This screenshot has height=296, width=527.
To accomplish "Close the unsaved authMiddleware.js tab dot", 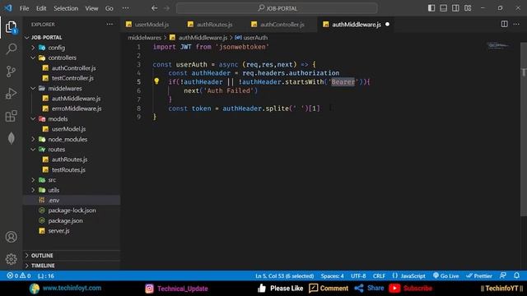I will (x=388, y=24).
